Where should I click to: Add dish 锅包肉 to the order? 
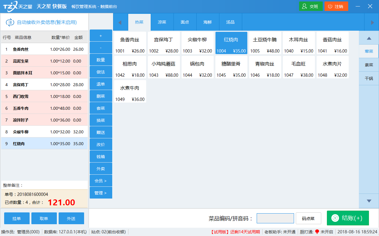pos(197,67)
